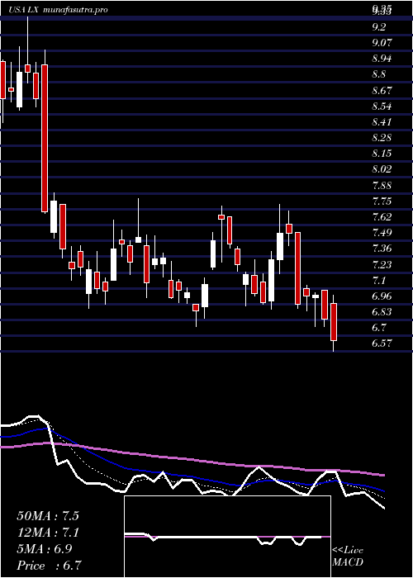Click the 6.57 price axis label
Image resolution: width=413 pixels, height=578 pixels.
(x=382, y=343)
